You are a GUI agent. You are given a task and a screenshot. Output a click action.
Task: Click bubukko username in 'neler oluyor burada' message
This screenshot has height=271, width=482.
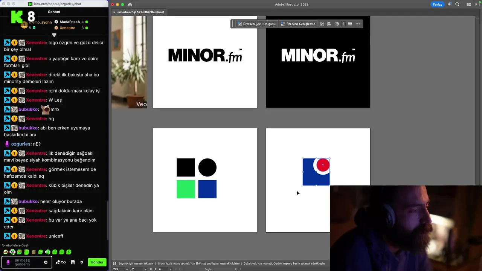pyautogui.click(x=28, y=201)
